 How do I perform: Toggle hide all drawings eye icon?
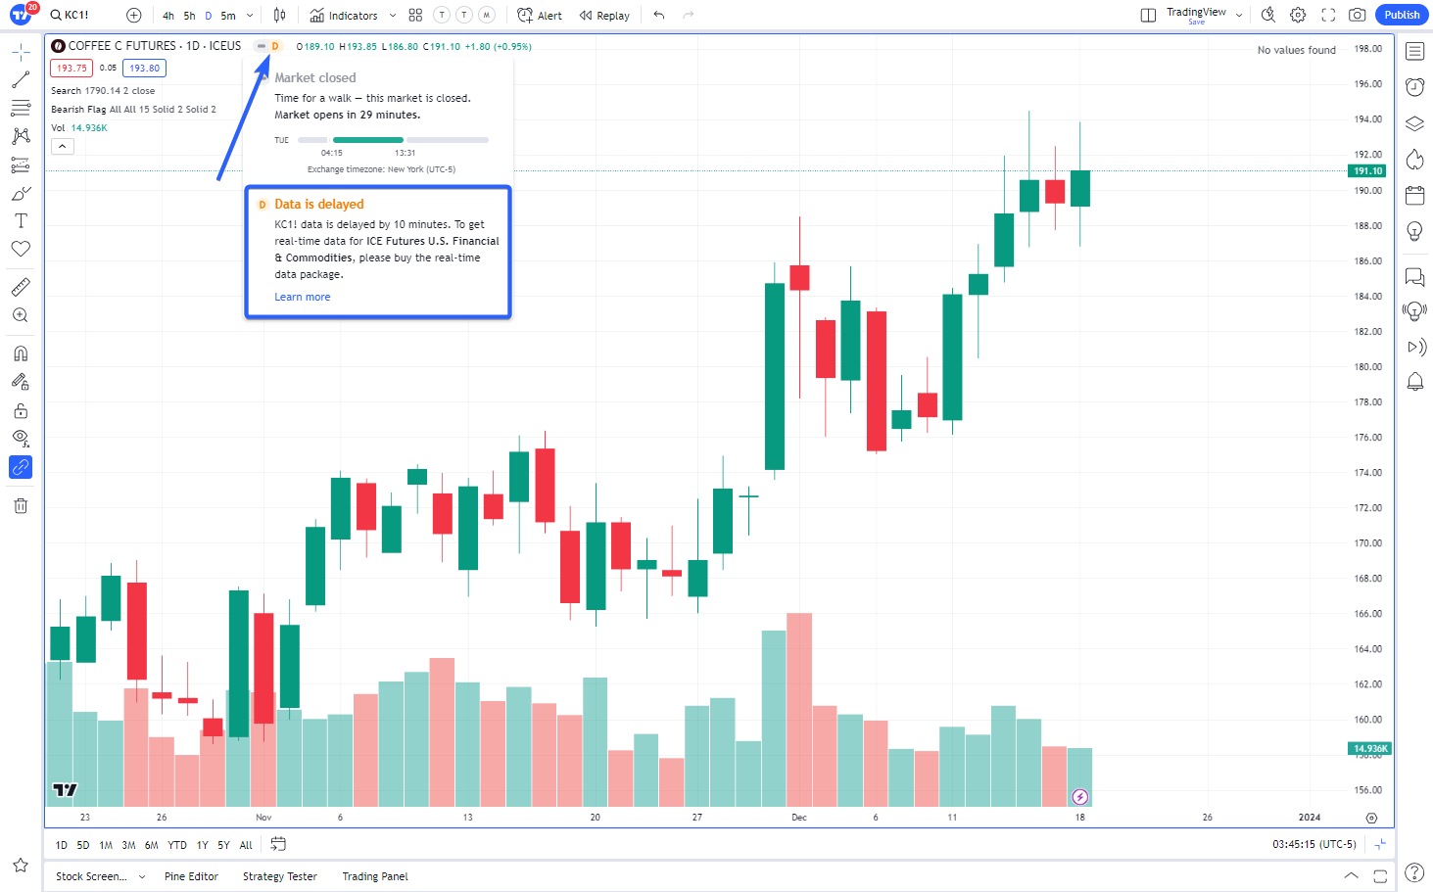21,438
